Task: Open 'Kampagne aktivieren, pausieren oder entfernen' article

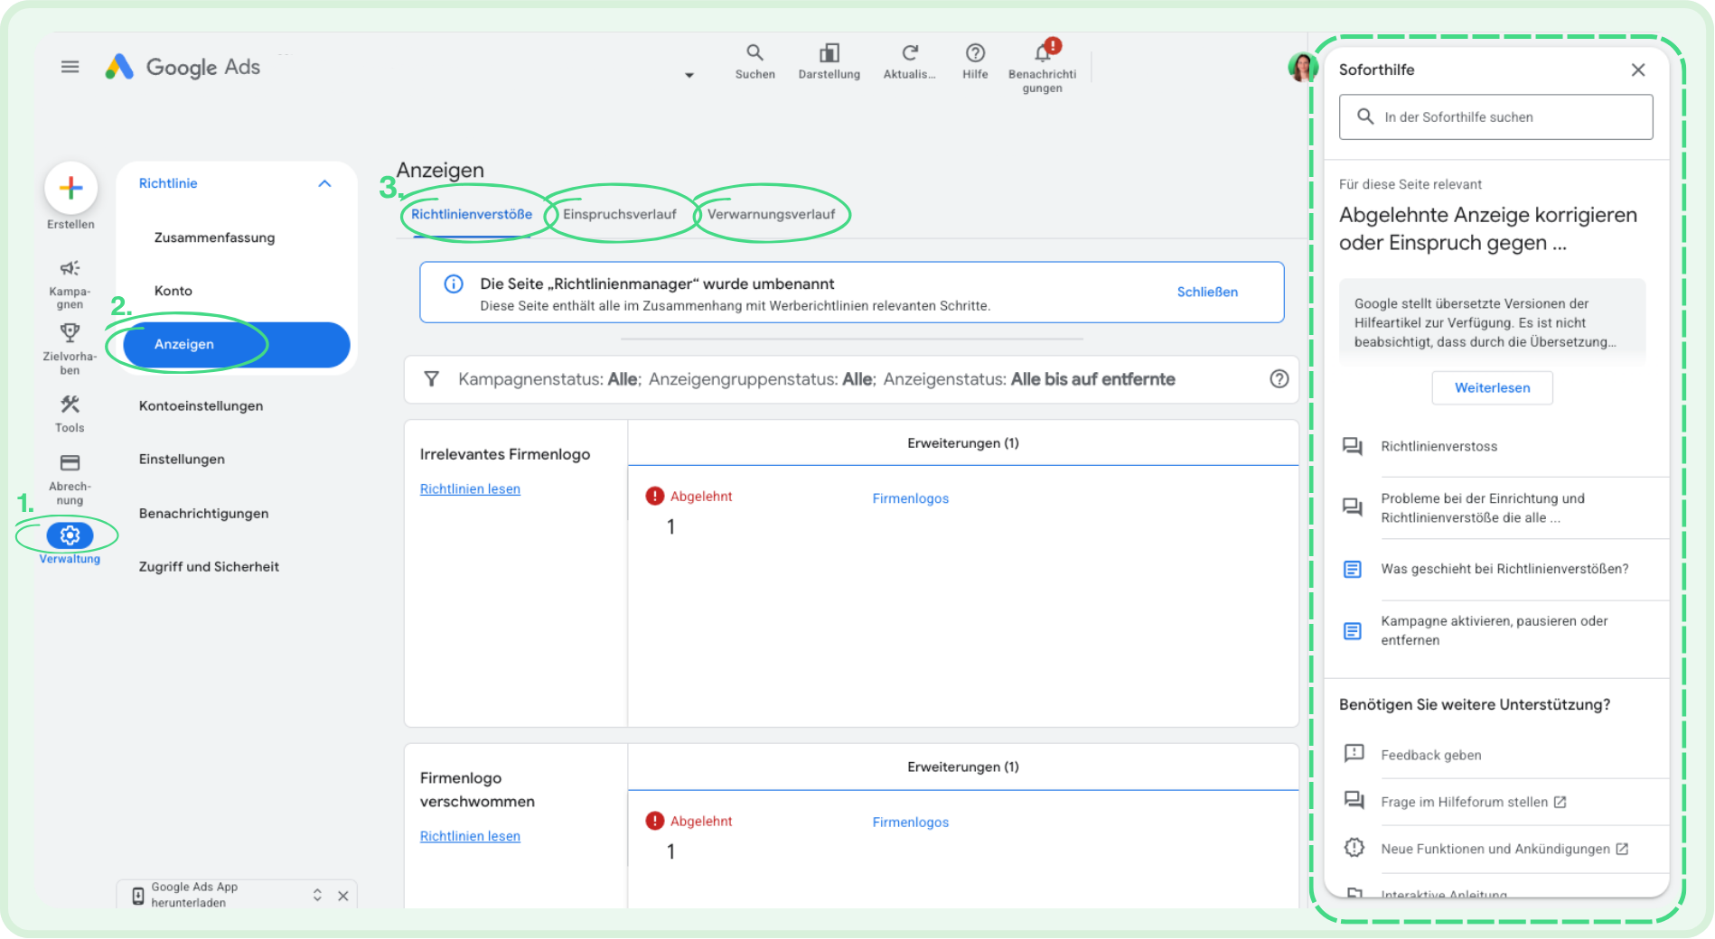Action: coord(1496,630)
